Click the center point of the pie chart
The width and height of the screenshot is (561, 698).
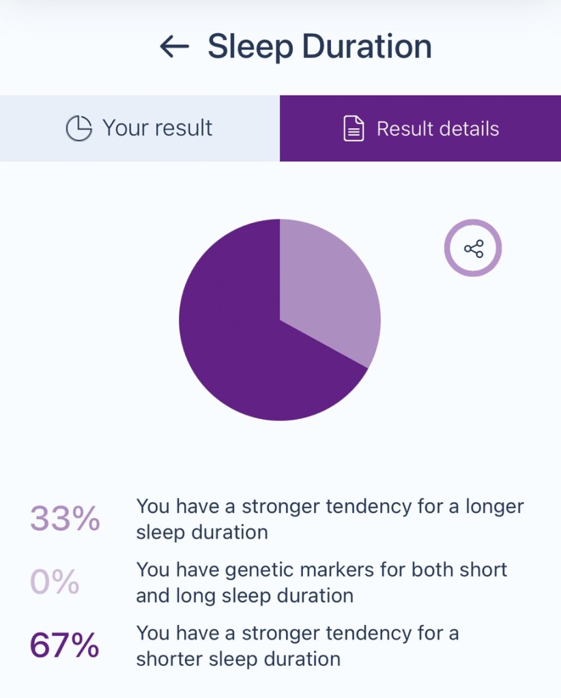tap(280, 319)
